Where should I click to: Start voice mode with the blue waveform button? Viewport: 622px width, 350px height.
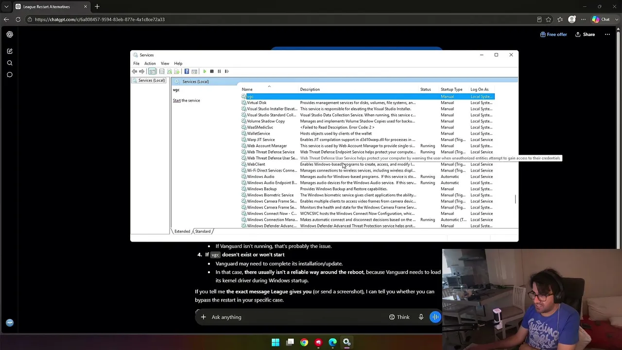point(435,317)
